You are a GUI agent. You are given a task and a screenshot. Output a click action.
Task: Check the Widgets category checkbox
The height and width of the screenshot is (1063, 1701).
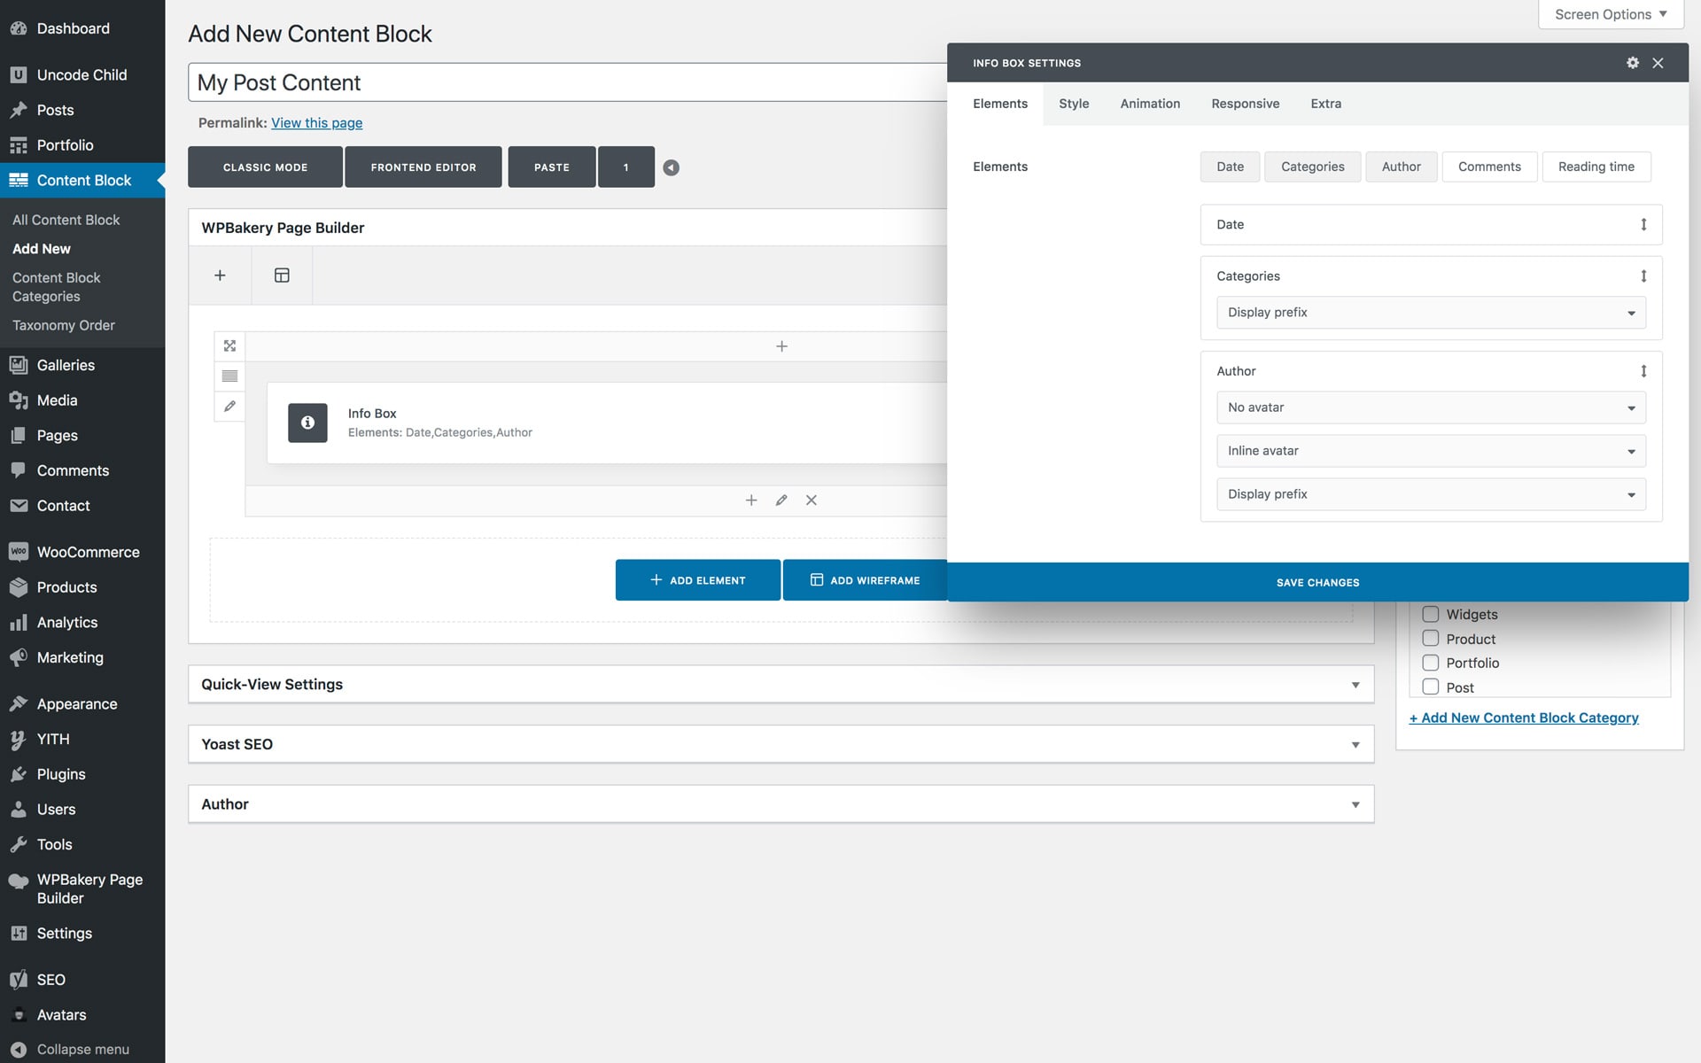click(1430, 614)
